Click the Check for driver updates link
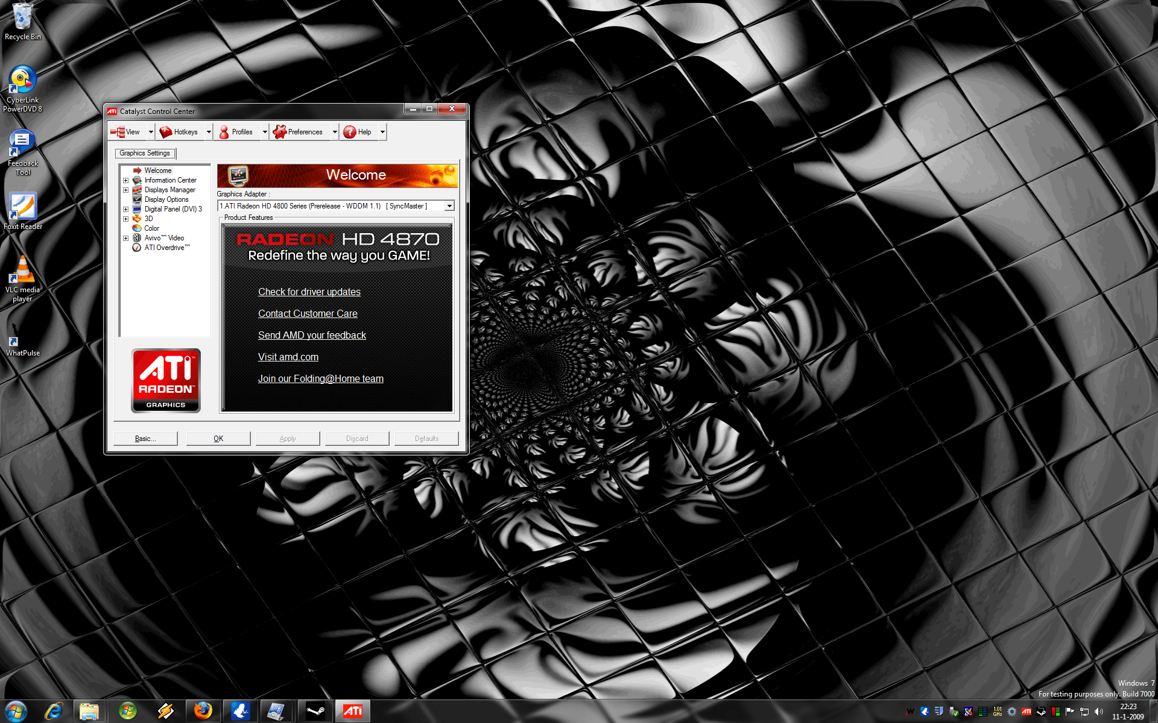Screen dimensions: 1158x723 tap(309, 292)
